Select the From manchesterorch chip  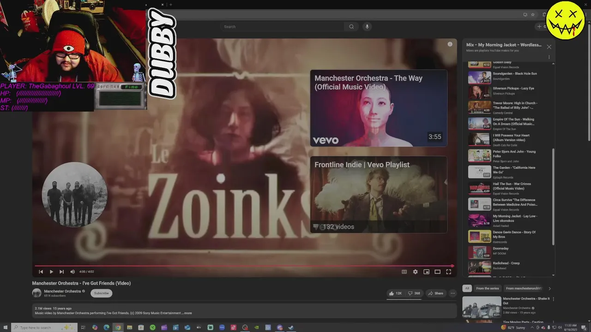(524, 288)
